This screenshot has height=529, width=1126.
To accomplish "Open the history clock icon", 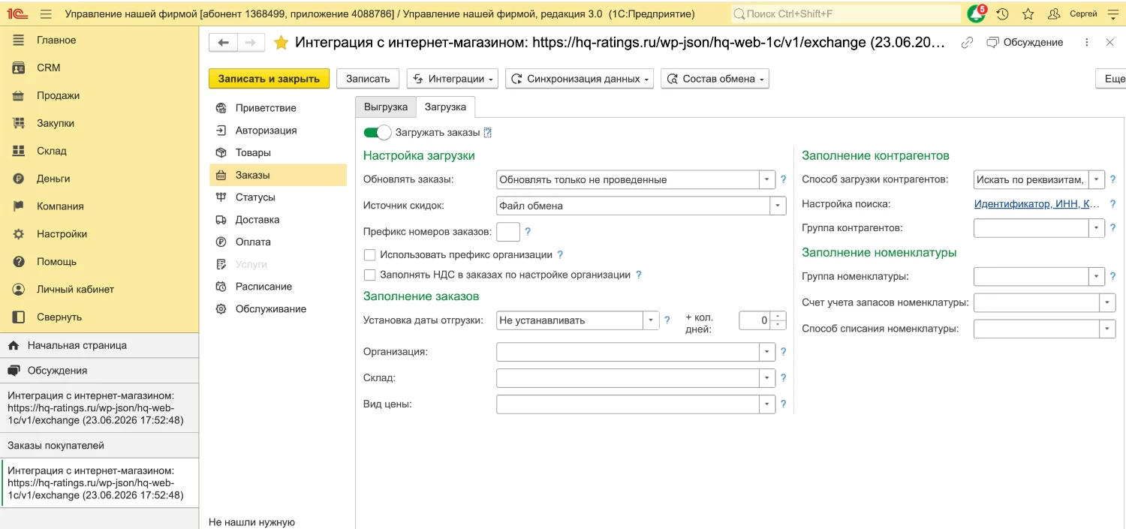I will pyautogui.click(x=1002, y=14).
